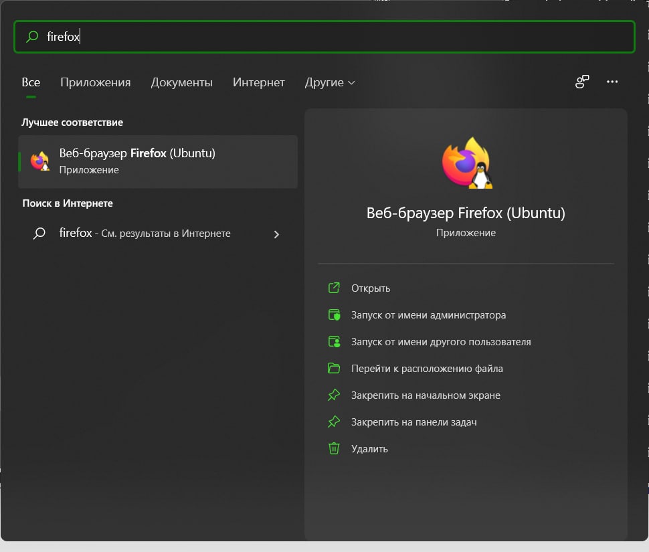Image resolution: width=649 pixels, height=552 pixels.
Task: Click the folder icon for file location
Action: [334, 368]
